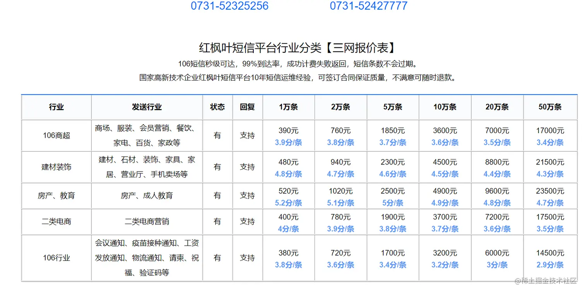Click the 2.9分/条 rate
The height and width of the screenshot is (293, 585).
click(550, 265)
